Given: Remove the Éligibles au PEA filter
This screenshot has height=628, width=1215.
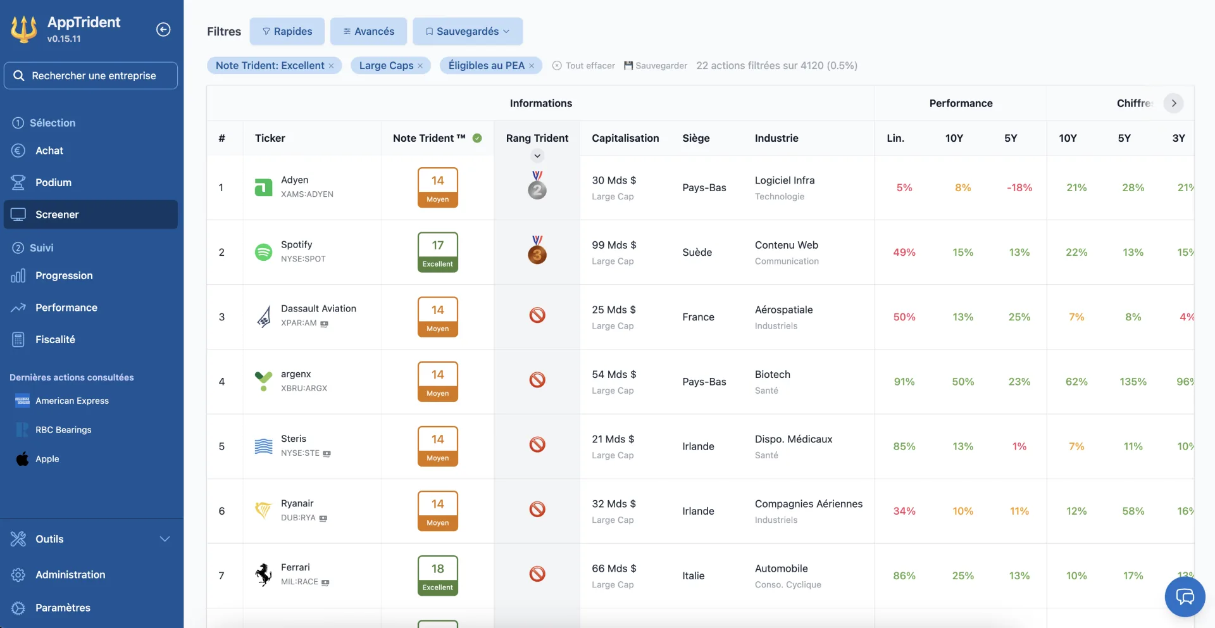Looking at the screenshot, I should click(532, 66).
